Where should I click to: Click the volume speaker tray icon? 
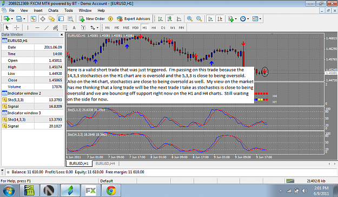pyautogui.click(x=304, y=191)
